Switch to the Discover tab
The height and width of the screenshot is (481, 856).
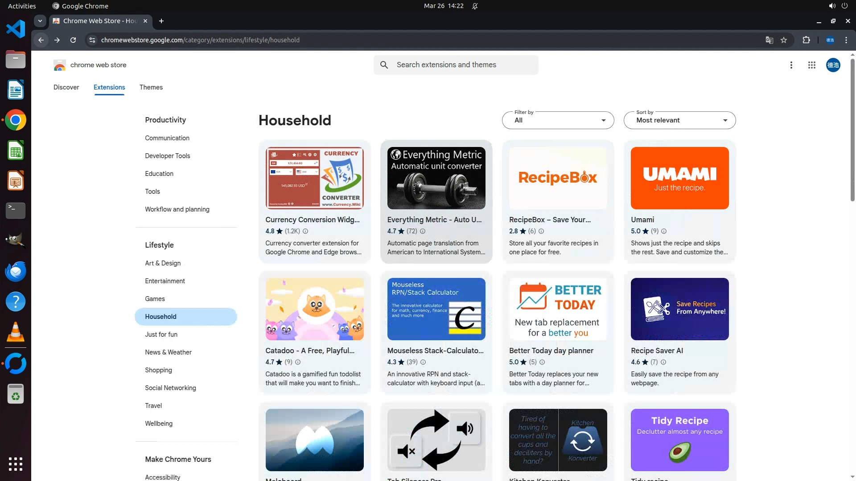coord(66,87)
